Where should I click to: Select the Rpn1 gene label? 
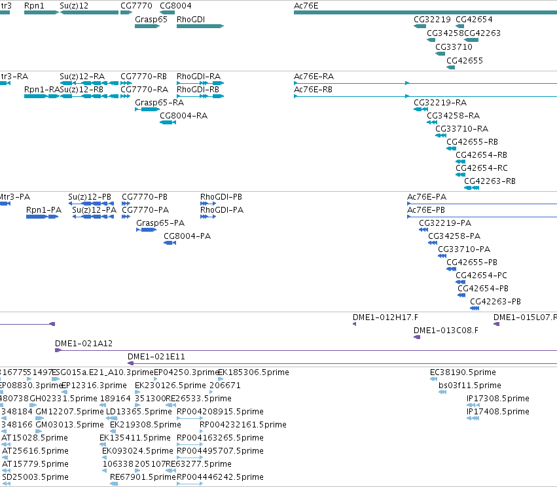click(34, 6)
